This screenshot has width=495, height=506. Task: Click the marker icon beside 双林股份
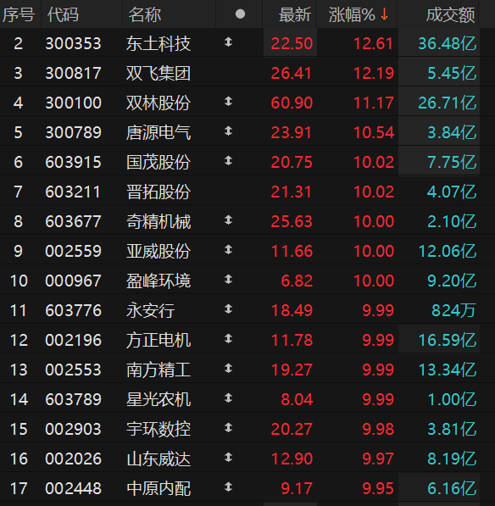[x=229, y=102]
